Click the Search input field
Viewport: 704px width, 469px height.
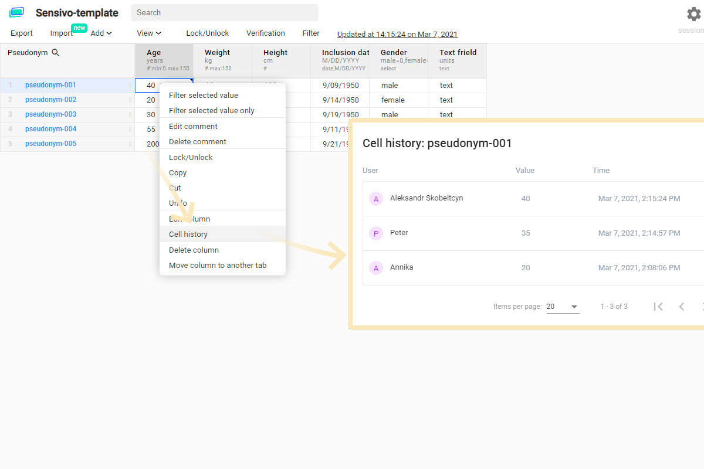click(x=225, y=12)
